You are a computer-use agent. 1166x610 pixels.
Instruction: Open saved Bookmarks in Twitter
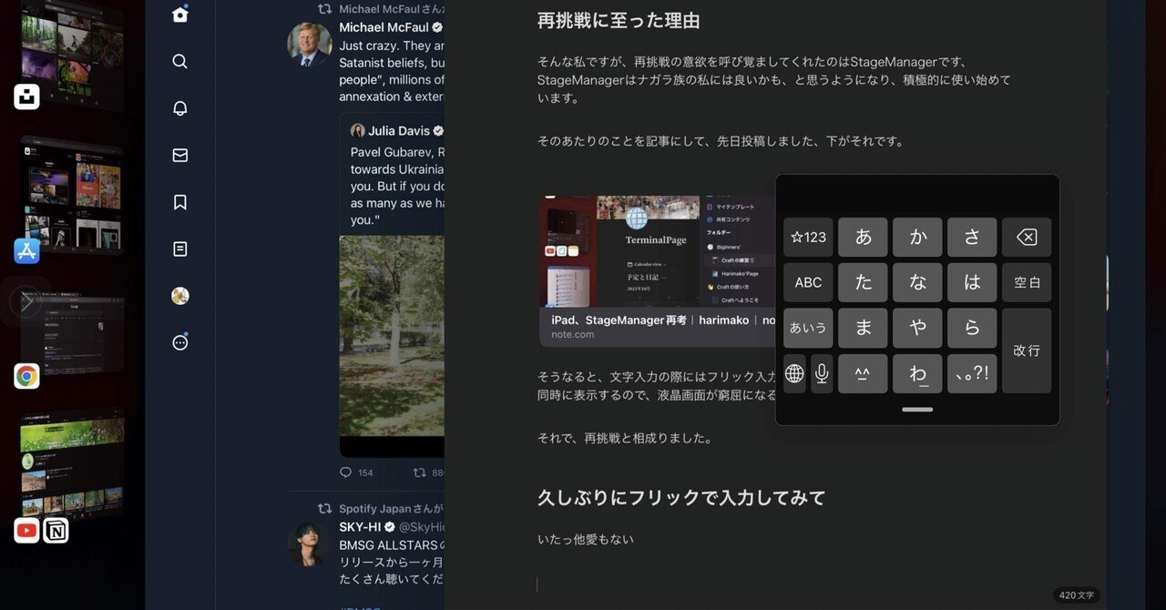179,201
